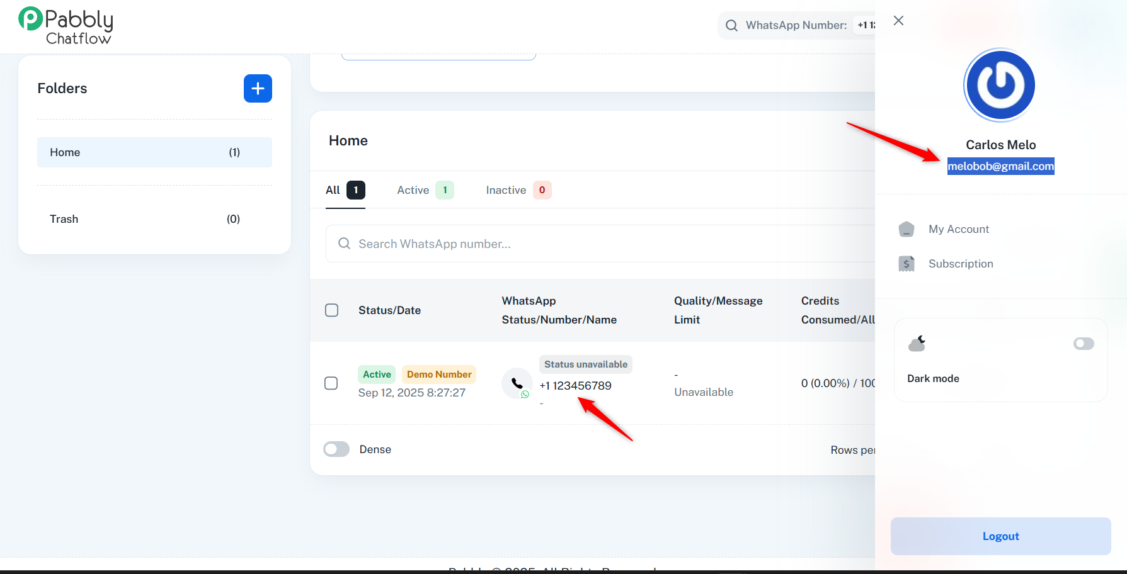This screenshot has height=574, width=1127.
Task: Click the Pabbly Chatflow logo
Action: coord(66,26)
